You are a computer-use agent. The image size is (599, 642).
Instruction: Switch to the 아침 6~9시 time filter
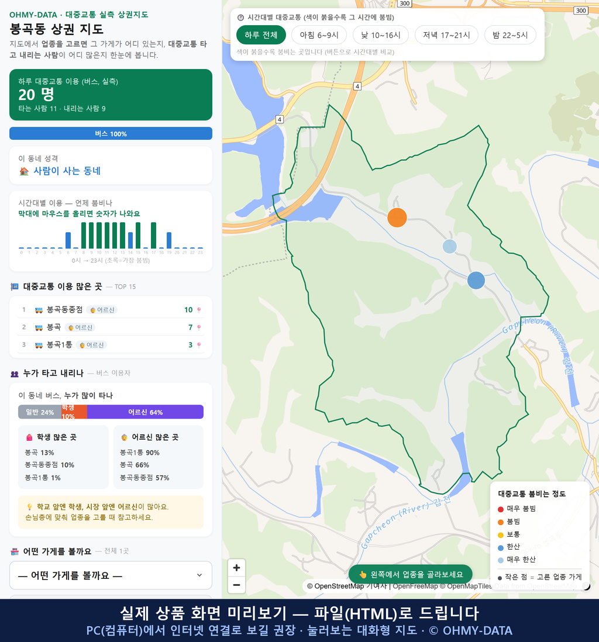(x=319, y=35)
